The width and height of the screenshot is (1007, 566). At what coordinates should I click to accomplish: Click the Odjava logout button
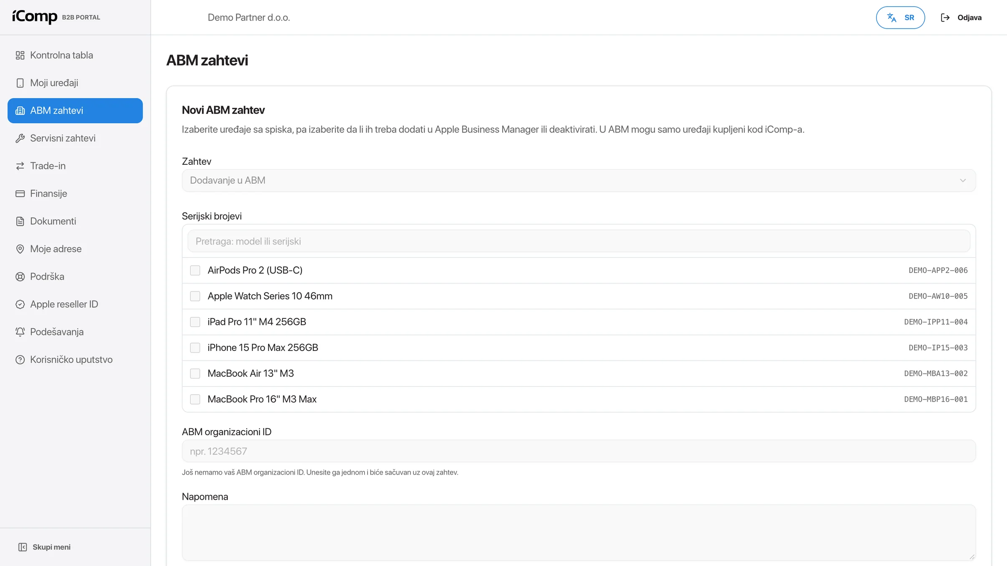pos(961,18)
